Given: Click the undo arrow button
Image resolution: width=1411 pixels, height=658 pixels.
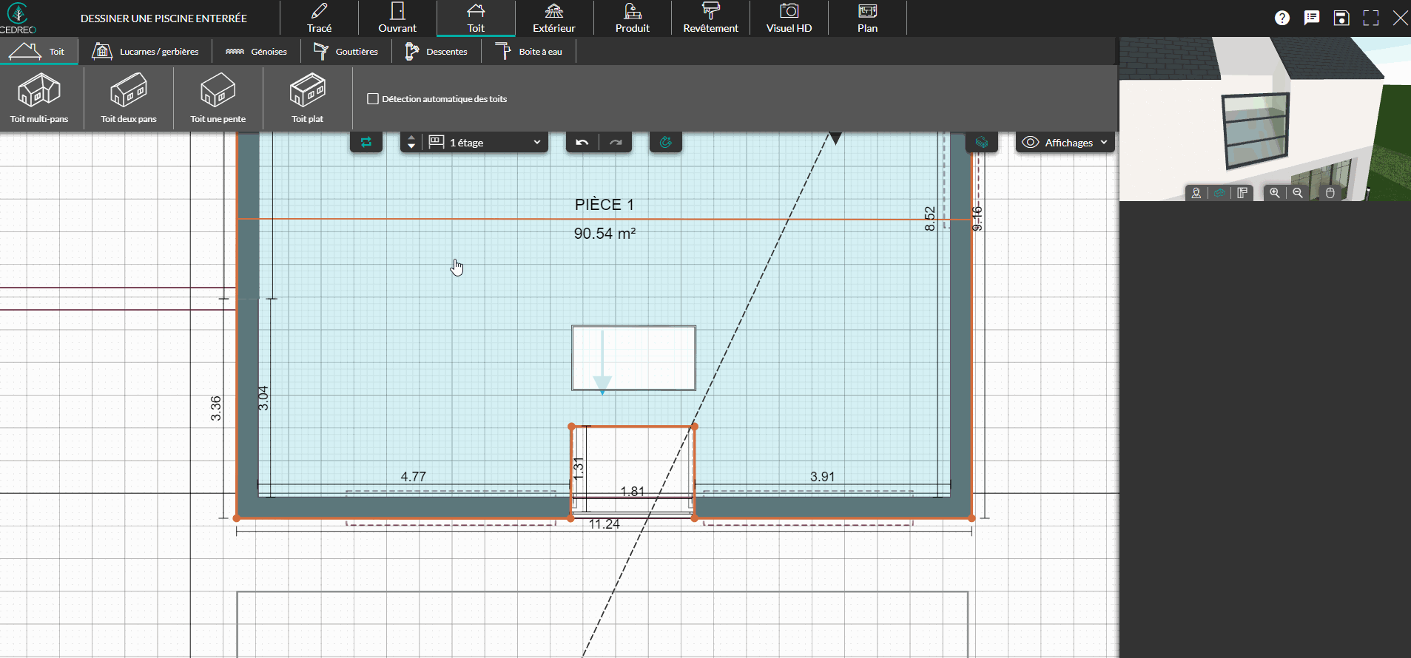Looking at the screenshot, I should (582, 143).
